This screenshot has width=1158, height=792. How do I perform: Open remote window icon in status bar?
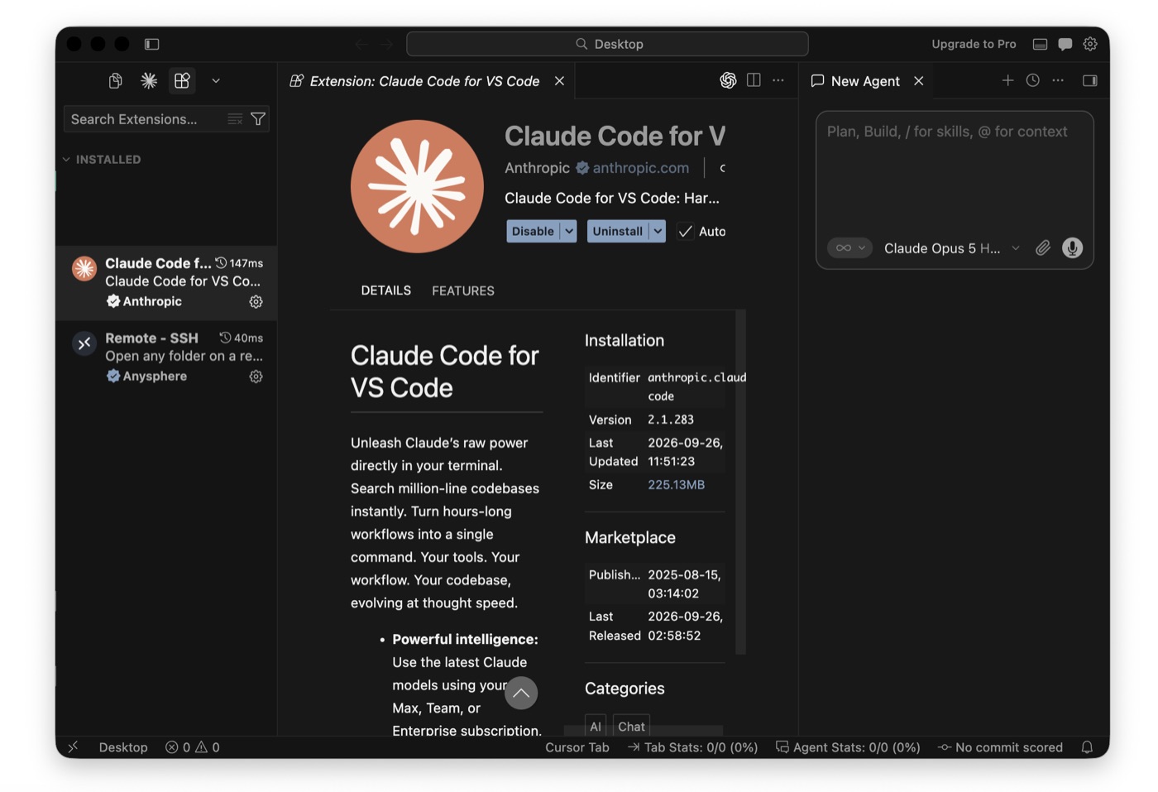(x=73, y=747)
